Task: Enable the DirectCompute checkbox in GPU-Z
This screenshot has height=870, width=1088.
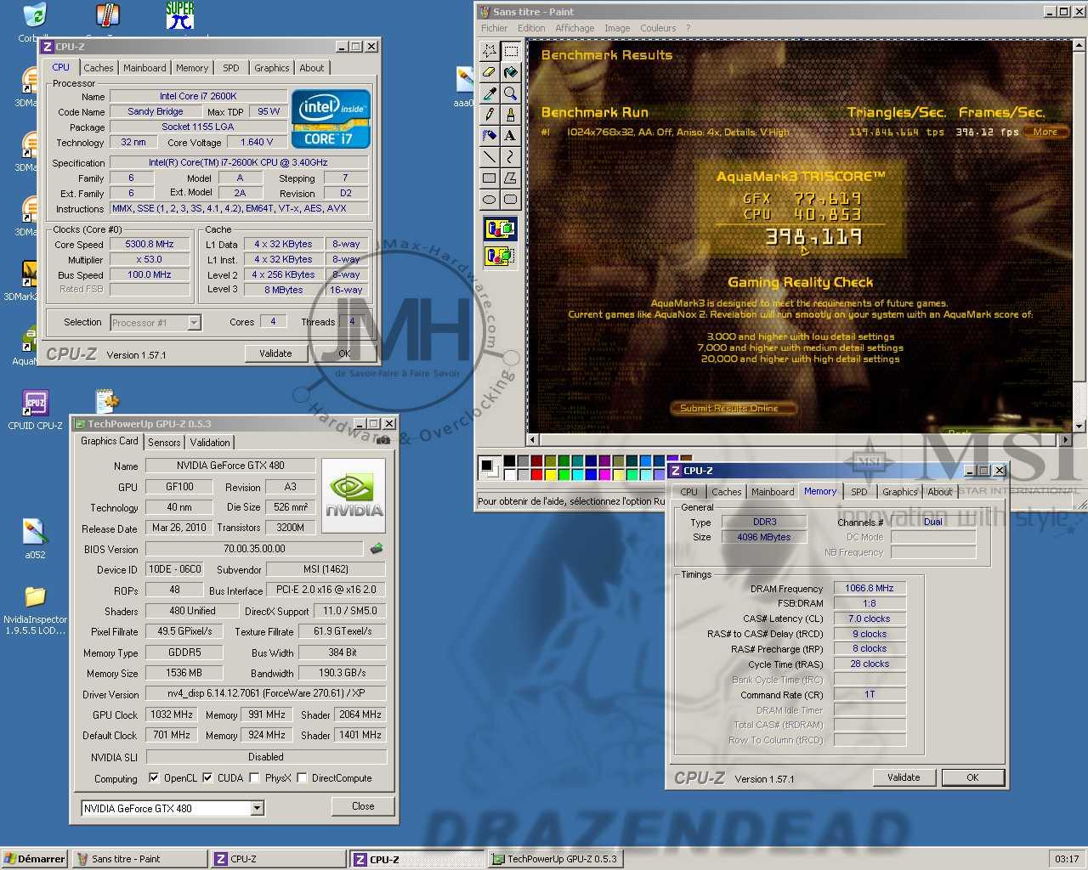Action: 302,777
